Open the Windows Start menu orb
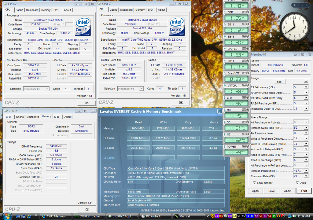The width and height of the screenshot is (313, 220). (x=7, y=216)
